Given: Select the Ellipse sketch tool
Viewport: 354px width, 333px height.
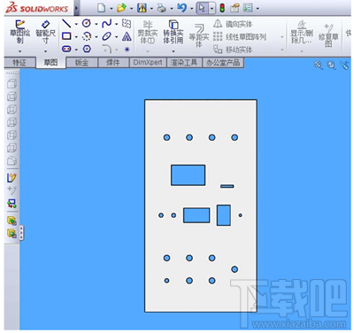Looking at the screenshot, I should (x=106, y=36).
